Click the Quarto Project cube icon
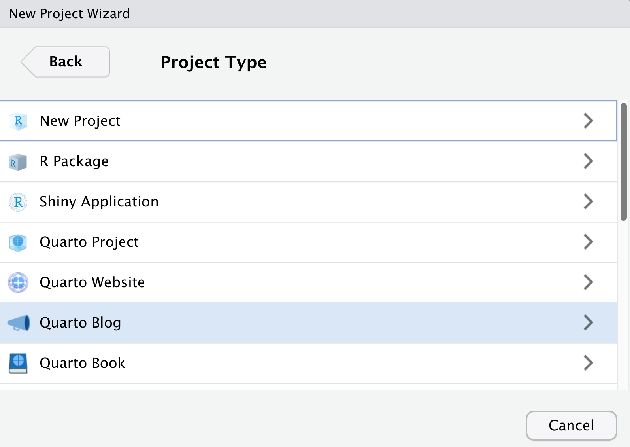Image resolution: width=630 pixels, height=447 pixels. point(18,242)
